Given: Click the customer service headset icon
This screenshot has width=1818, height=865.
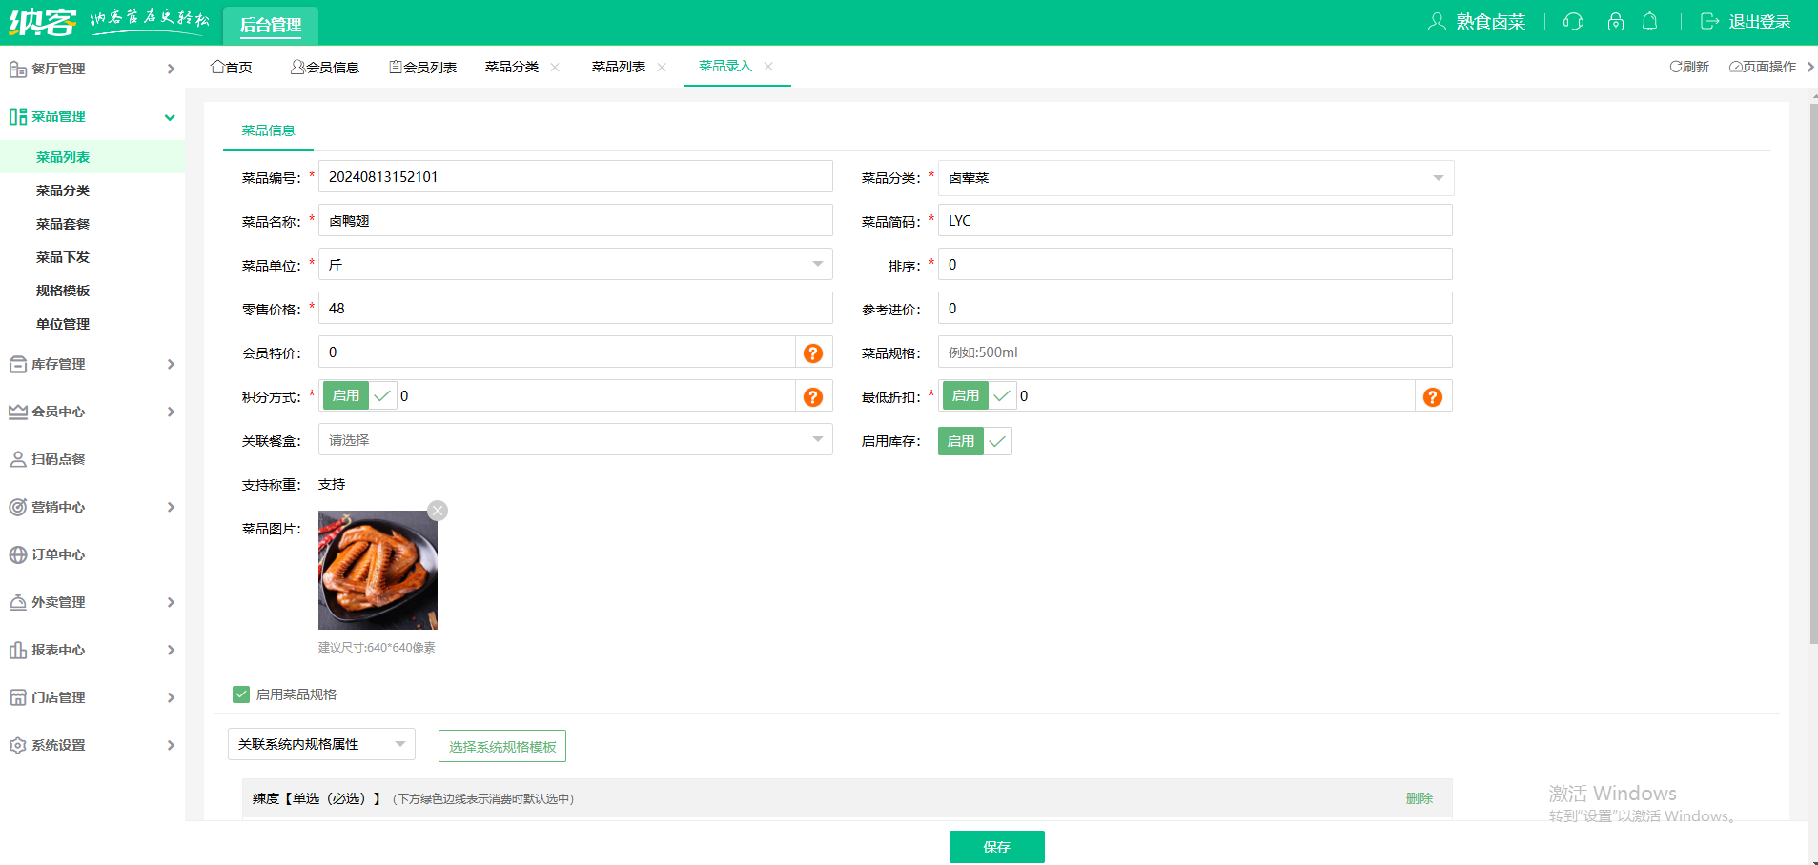Looking at the screenshot, I should (x=1573, y=22).
